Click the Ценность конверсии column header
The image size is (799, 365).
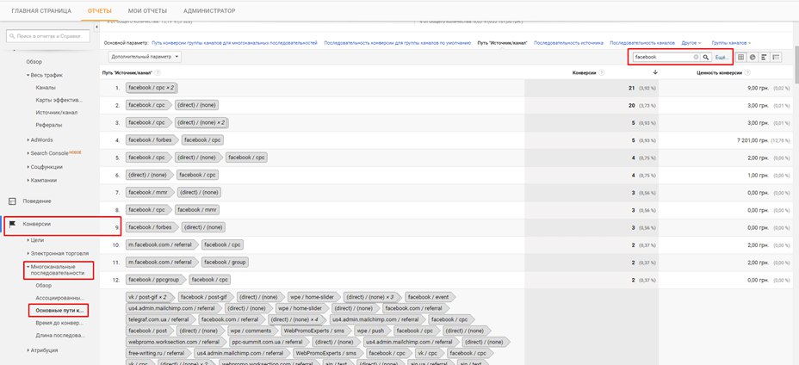[721, 72]
